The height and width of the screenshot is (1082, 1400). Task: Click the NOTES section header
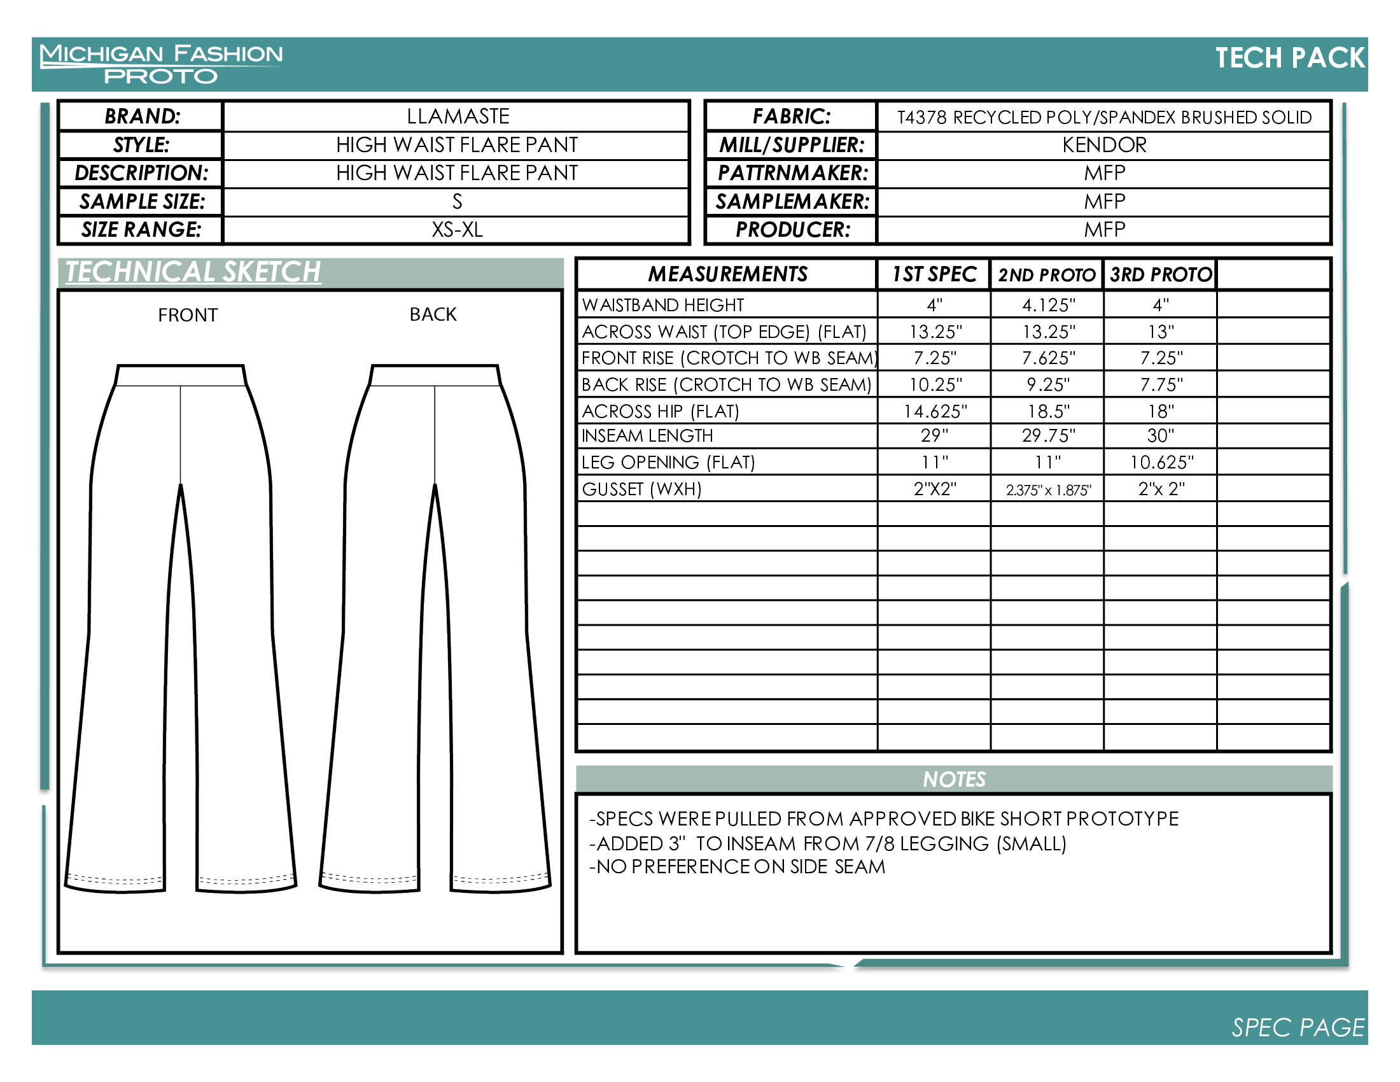click(x=953, y=780)
